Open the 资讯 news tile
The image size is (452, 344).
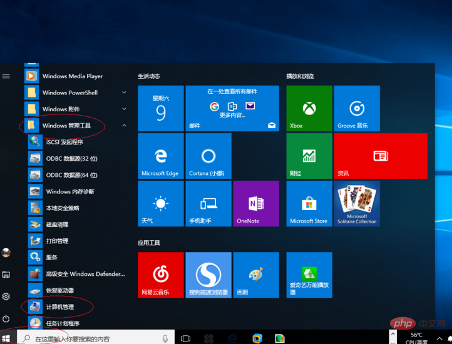[x=381, y=156]
